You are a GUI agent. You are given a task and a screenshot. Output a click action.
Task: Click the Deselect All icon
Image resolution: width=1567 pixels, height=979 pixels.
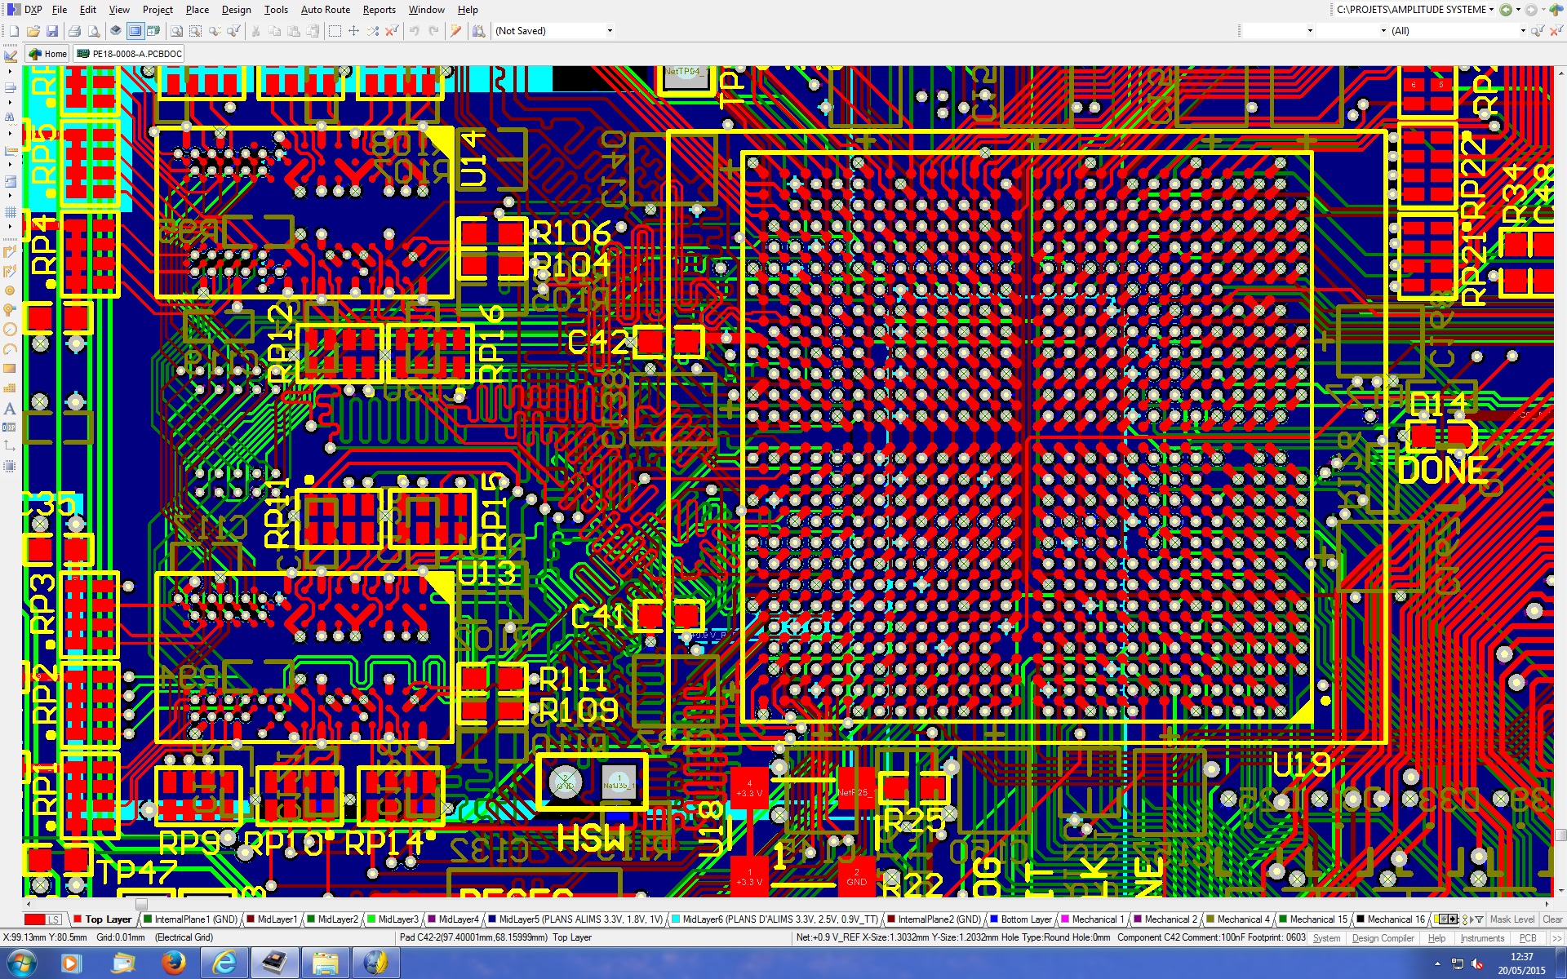click(373, 31)
